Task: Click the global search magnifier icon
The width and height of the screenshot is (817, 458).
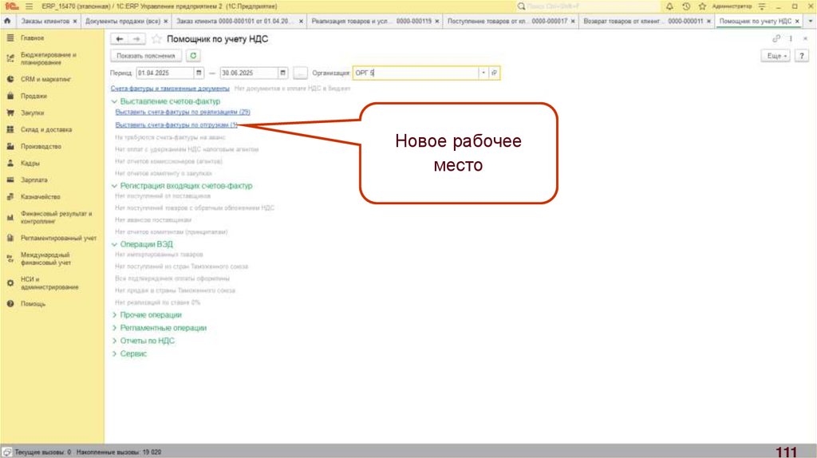Action: [x=521, y=6]
